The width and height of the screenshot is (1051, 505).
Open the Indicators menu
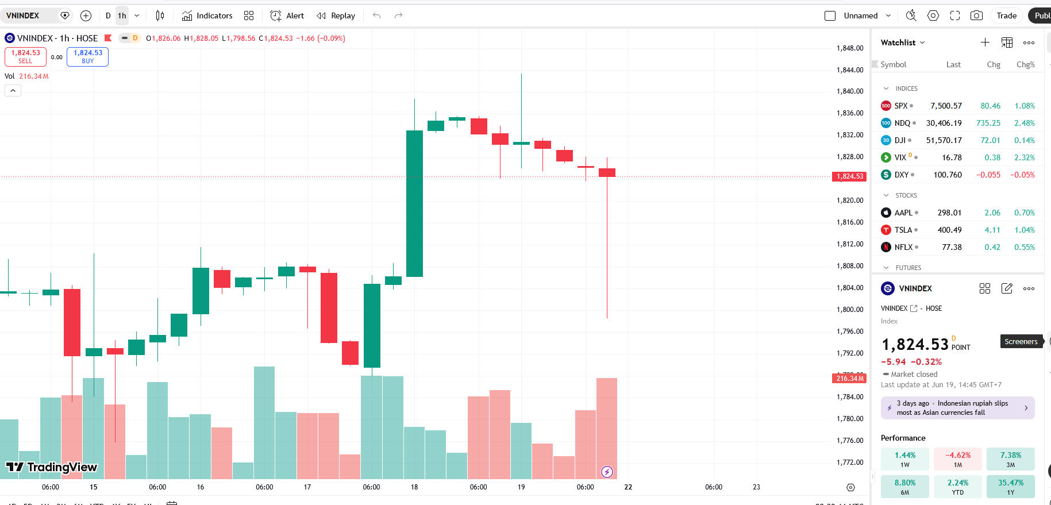click(x=207, y=16)
